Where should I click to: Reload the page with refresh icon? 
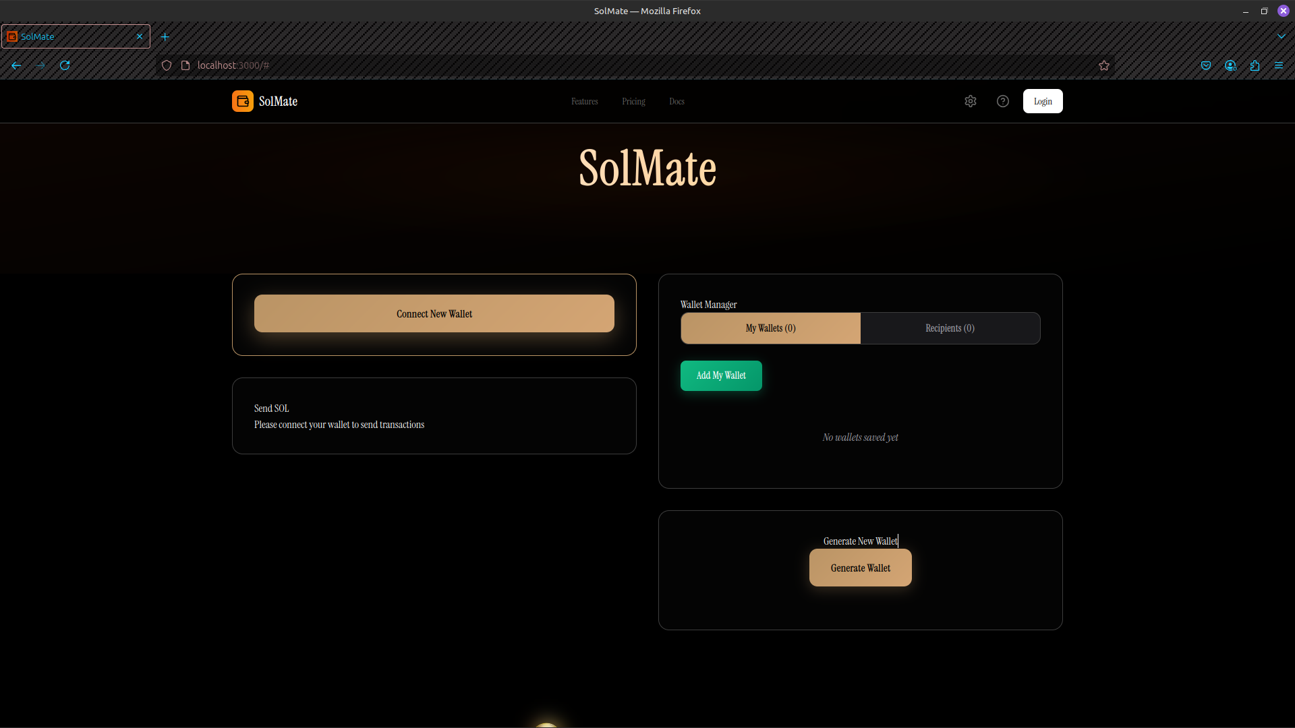coord(65,65)
